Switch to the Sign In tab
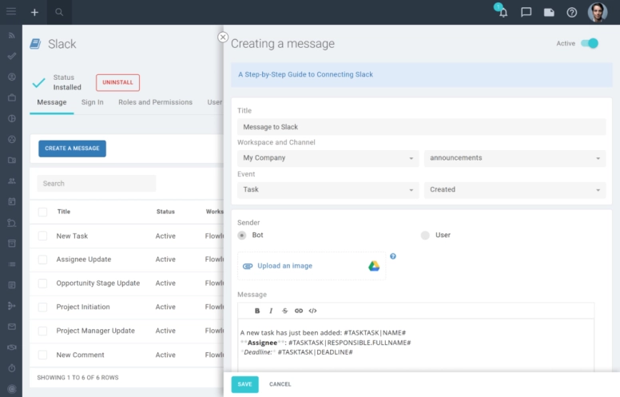The image size is (620, 397). pos(93,102)
